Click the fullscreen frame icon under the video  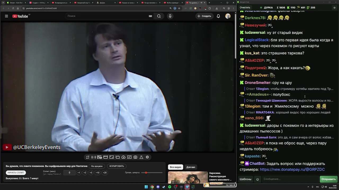click(x=111, y=157)
